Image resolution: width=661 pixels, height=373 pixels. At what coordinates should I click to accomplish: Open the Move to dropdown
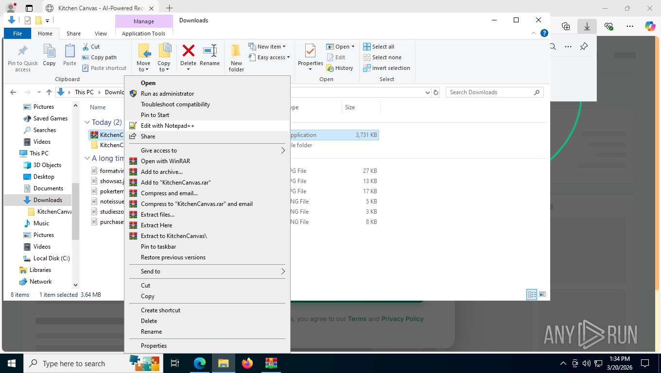pyautogui.click(x=143, y=69)
